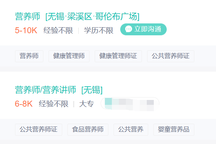The height and width of the screenshot is (144, 216).
Task: Select the 食品营养师 tag
Action: [88, 130]
